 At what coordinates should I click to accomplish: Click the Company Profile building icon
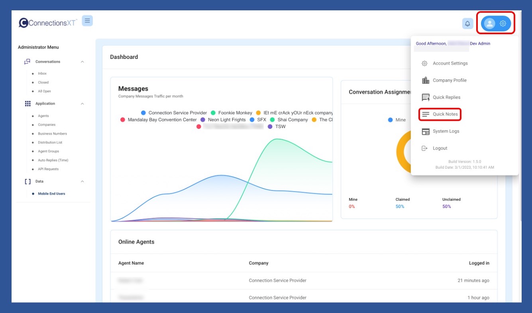(426, 80)
